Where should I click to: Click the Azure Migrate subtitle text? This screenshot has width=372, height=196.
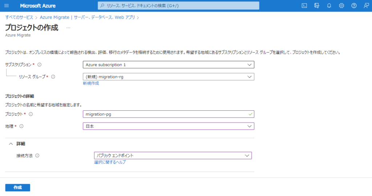pyautogui.click(x=18, y=35)
